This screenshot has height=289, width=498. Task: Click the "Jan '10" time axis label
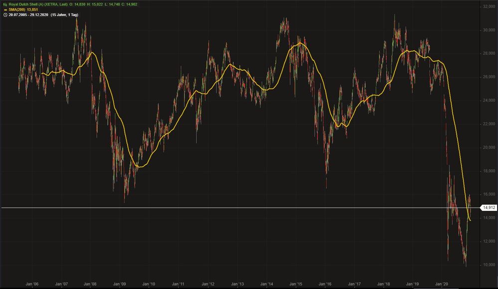coord(149,284)
